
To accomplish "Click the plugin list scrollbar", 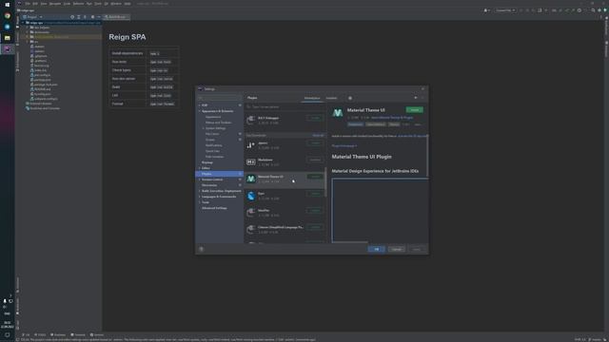I will coord(325,182).
